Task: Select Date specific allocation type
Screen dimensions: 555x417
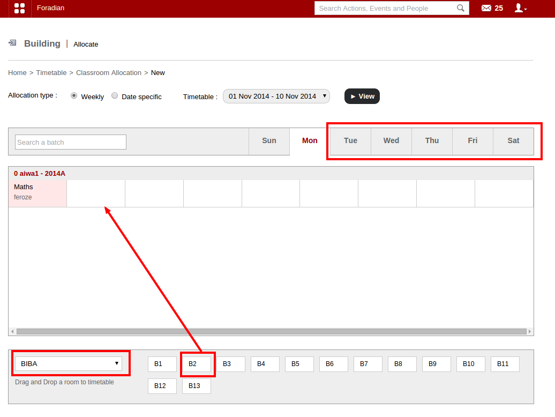Action: [115, 96]
